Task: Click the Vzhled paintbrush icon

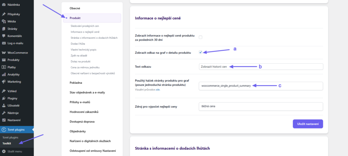Action: 3,91
